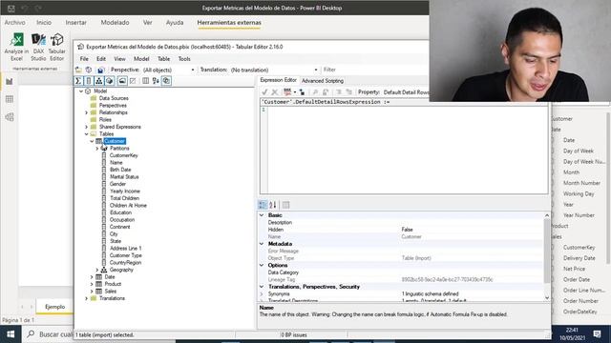Click the go-to-definition icon in the expression toolbar
The image size is (611, 343).
pyautogui.click(x=302, y=92)
